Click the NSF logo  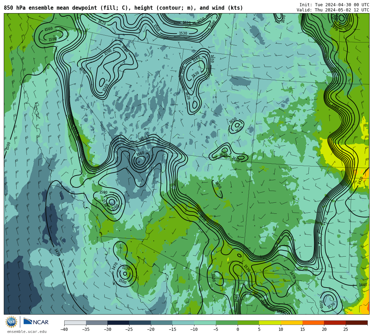(11, 322)
